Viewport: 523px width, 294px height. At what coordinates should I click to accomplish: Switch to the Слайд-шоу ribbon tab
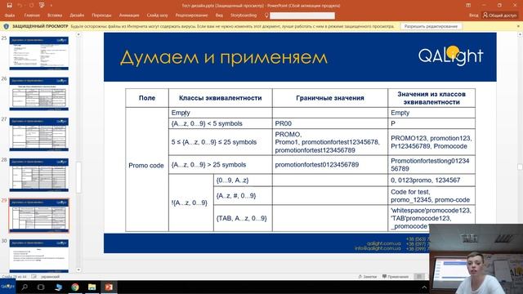pyautogui.click(x=157, y=16)
